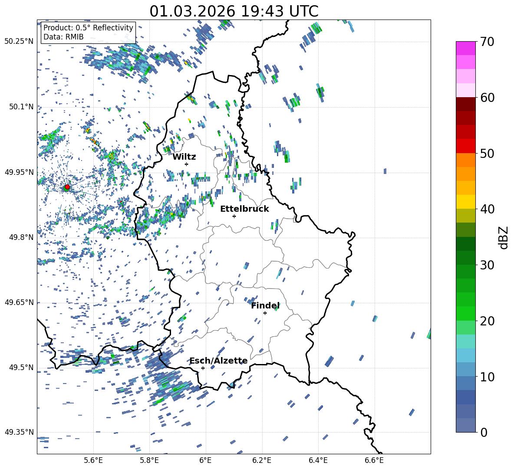Click the dark green colorbar segment near 30
This screenshot has height=469, width=514.
pos(465,257)
